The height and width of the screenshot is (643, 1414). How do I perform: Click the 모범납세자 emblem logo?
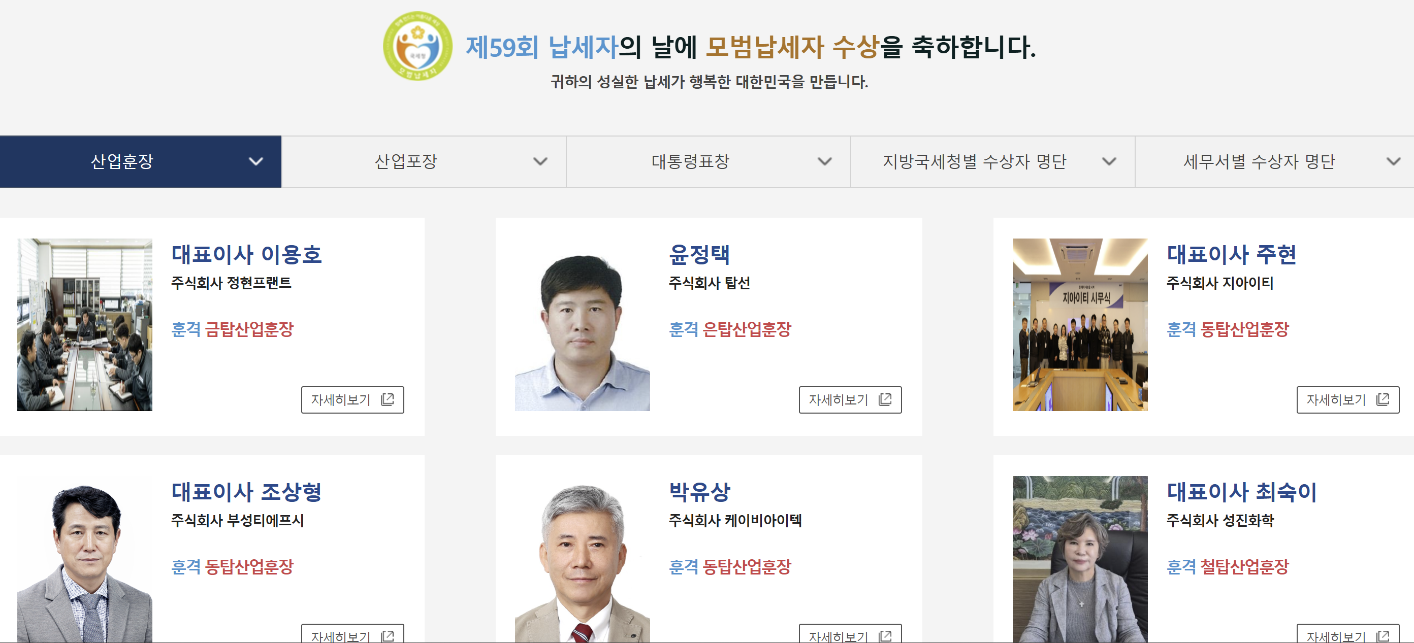coord(417,47)
